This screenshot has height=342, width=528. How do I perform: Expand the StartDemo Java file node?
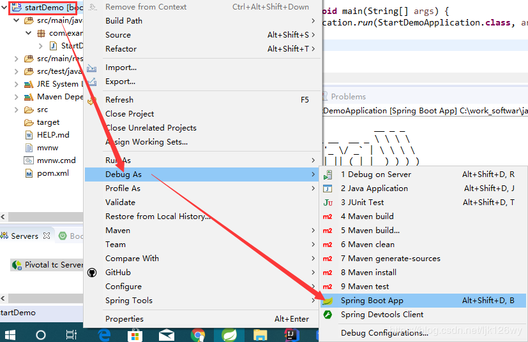41,46
